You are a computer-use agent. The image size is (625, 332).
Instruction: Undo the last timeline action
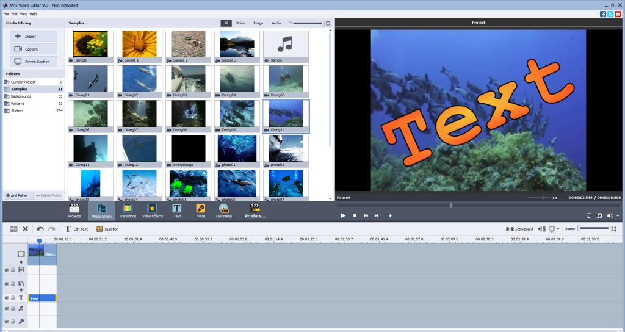[x=40, y=229]
